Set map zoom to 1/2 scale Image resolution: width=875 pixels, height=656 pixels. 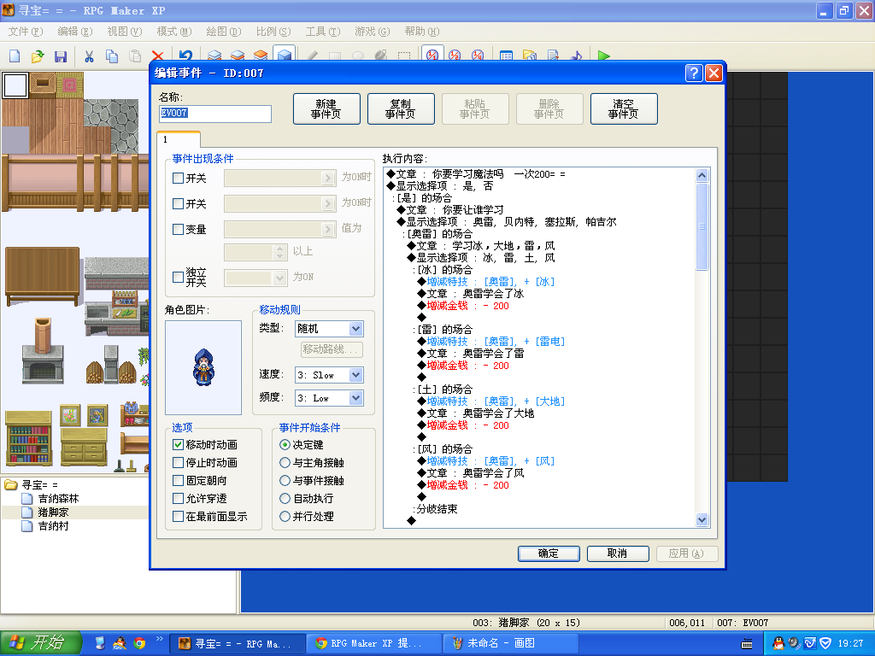point(455,55)
